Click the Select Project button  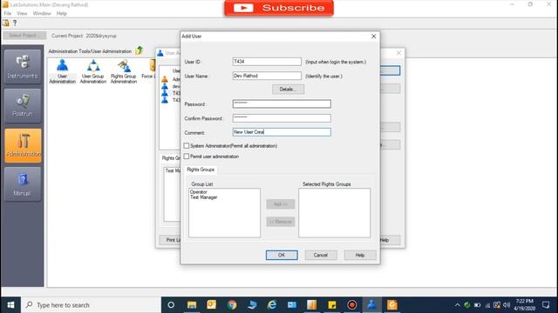(x=24, y=36)
